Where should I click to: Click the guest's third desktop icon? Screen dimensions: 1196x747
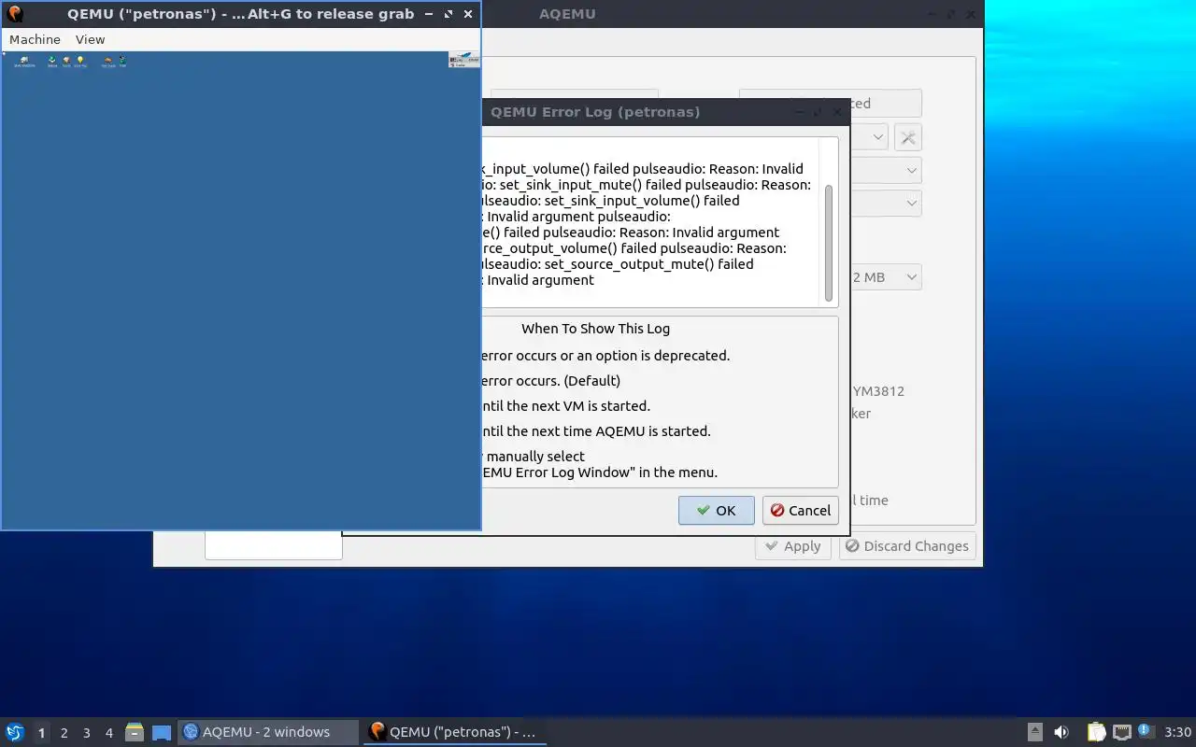click(66, 62)
